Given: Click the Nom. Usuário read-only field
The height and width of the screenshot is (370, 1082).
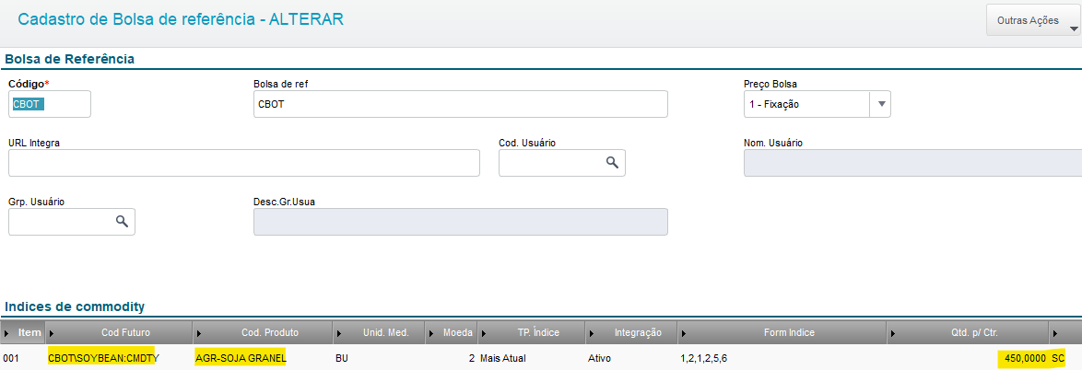Looking at the screenshot, I should click(x=912, y=163).
